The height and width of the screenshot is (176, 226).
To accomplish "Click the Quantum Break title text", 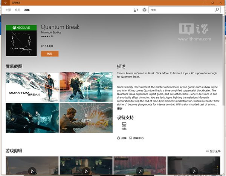I will click(x=60, y=27).
